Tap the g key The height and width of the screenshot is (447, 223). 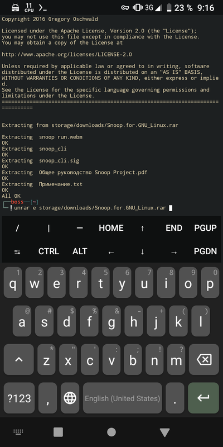(x=111, y=321)
